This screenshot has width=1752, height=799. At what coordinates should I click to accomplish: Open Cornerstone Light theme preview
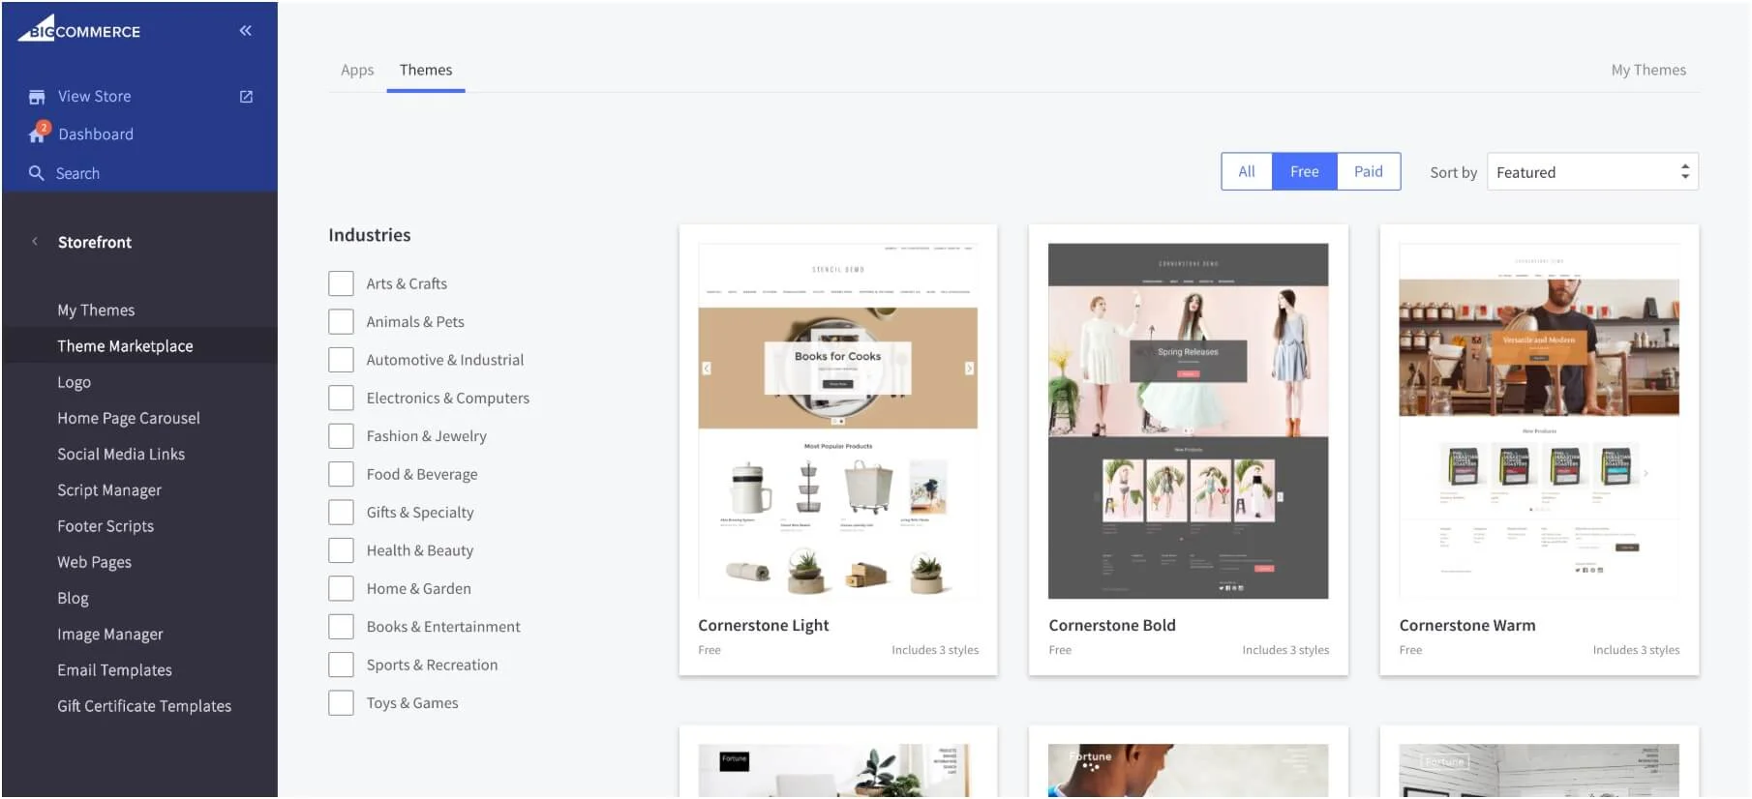tap(838, 421)
